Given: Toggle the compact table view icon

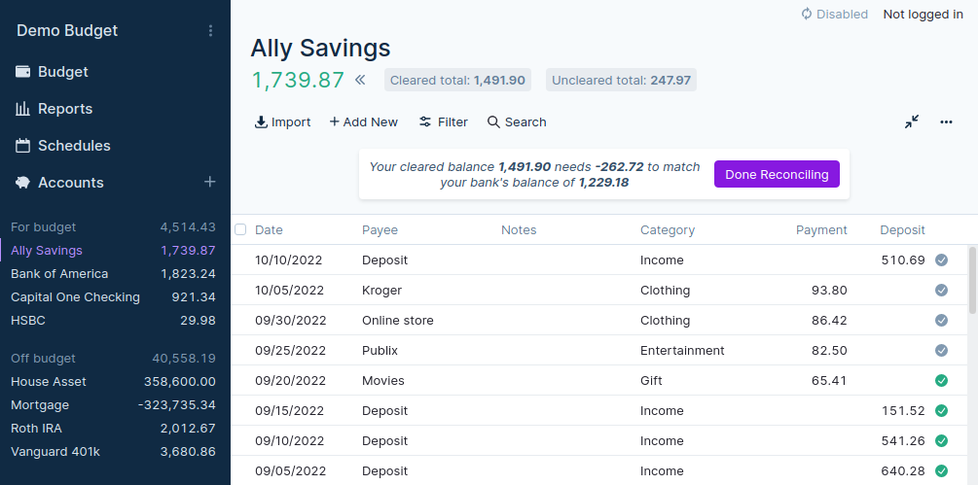Looking at the screenshot, I should coord(911,121).
